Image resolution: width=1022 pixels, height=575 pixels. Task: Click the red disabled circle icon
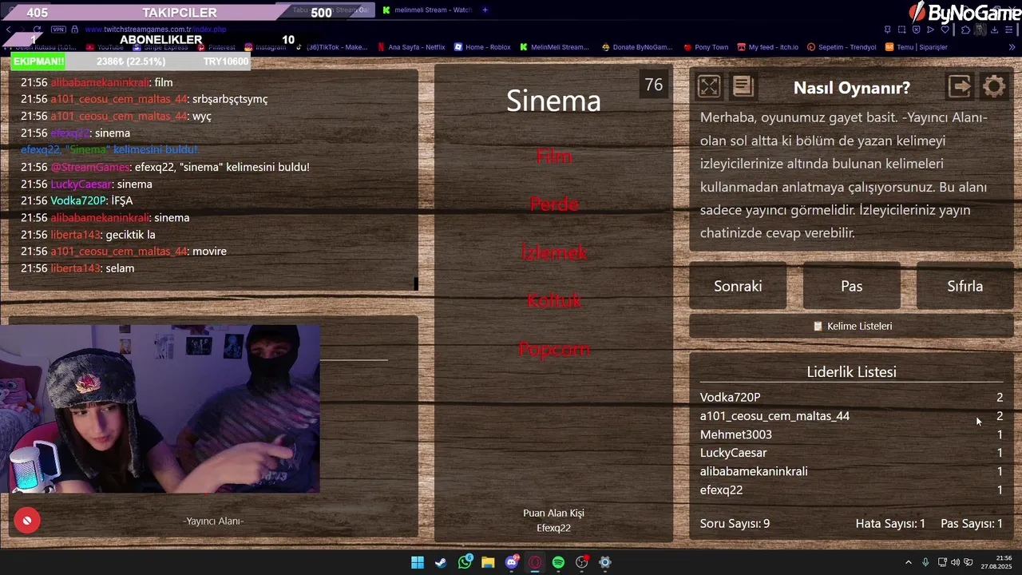[27, 521]
